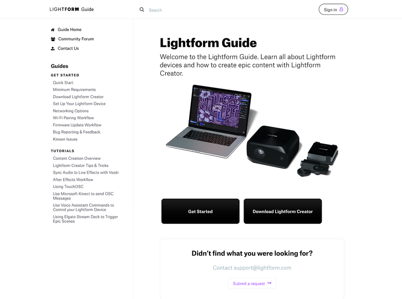Open After Effects Workflow tutorial

73,179
